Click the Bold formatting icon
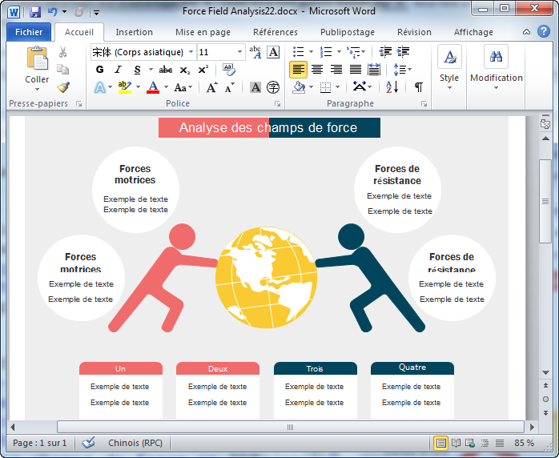 (x=99, y=70)
